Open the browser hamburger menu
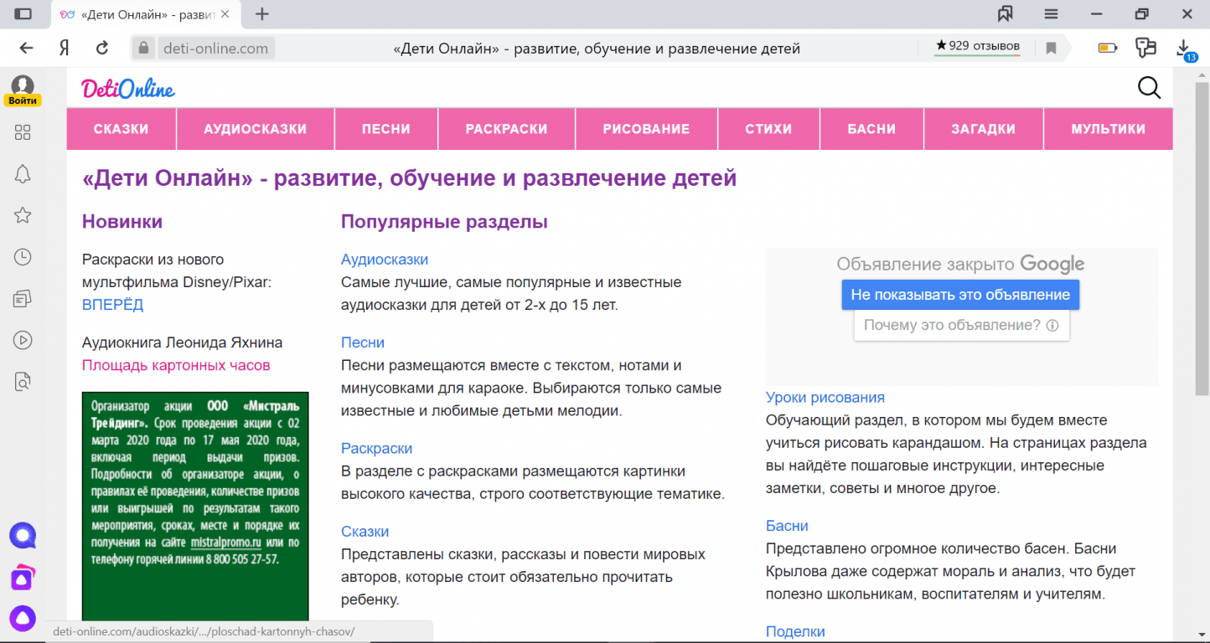The width and height of the screenshot is (1210, 643). pos(1051,13)
